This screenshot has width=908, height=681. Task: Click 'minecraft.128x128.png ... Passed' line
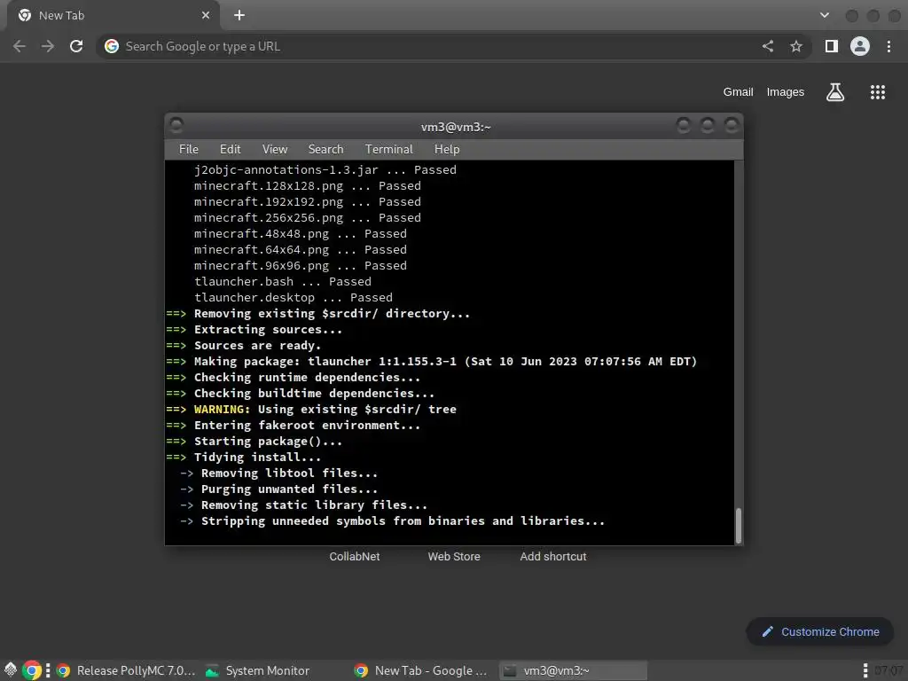308,186
